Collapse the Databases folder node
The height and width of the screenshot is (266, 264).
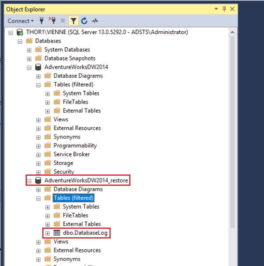tap(20, 41)
